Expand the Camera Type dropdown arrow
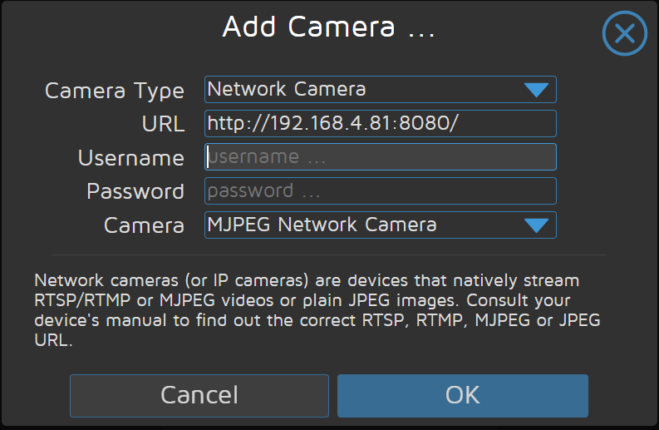Image resolution: width=659 pixels, height=430 pixels. pos(537,90)
